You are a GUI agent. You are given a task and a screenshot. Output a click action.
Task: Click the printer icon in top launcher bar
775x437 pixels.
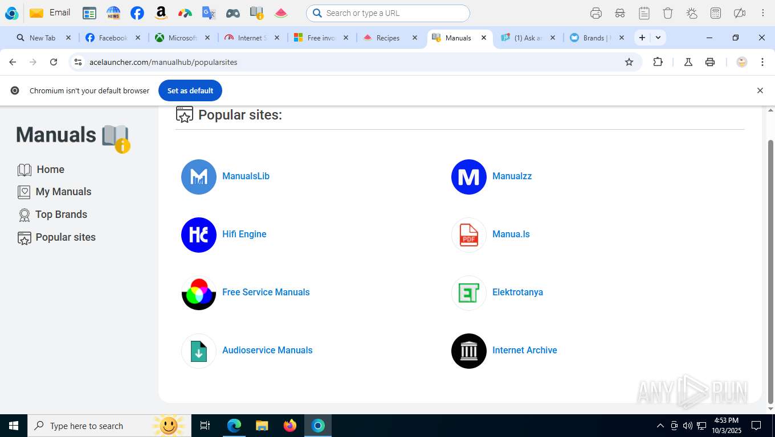pos(596,13)
